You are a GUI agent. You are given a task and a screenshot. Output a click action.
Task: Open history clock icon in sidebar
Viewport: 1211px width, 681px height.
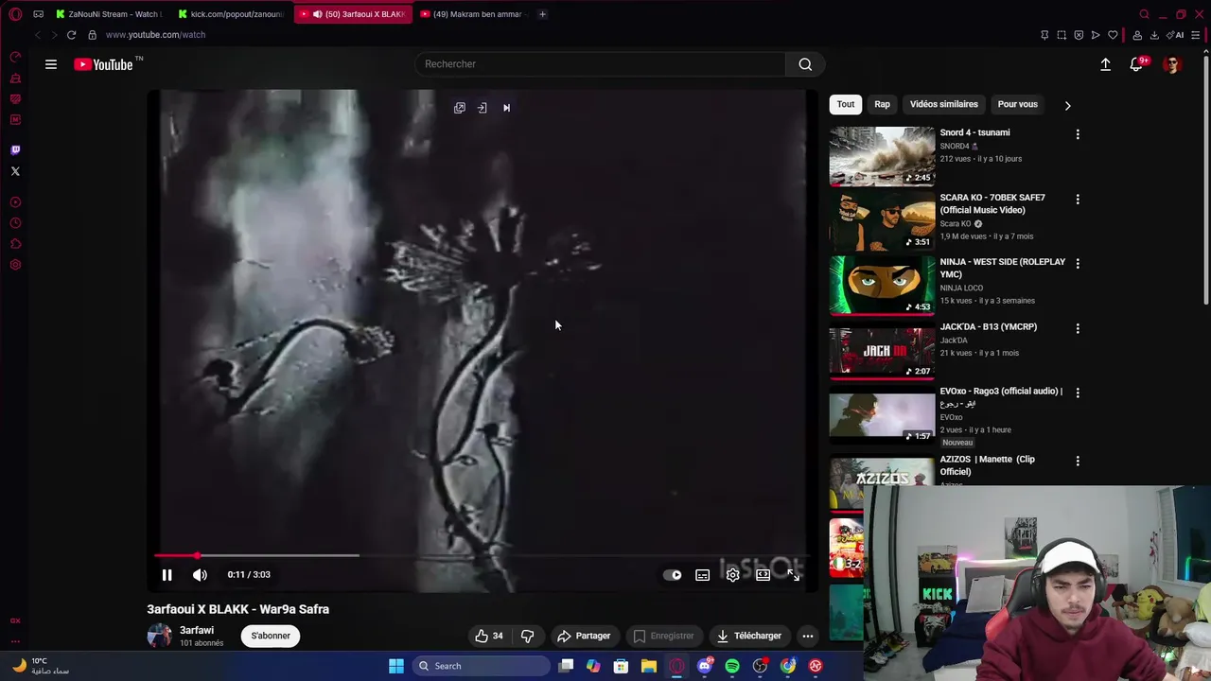(15, 223)
